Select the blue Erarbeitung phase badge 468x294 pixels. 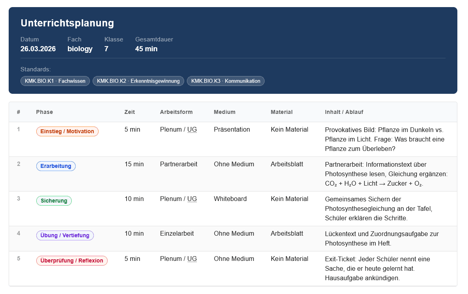click(x=56, y=166)
